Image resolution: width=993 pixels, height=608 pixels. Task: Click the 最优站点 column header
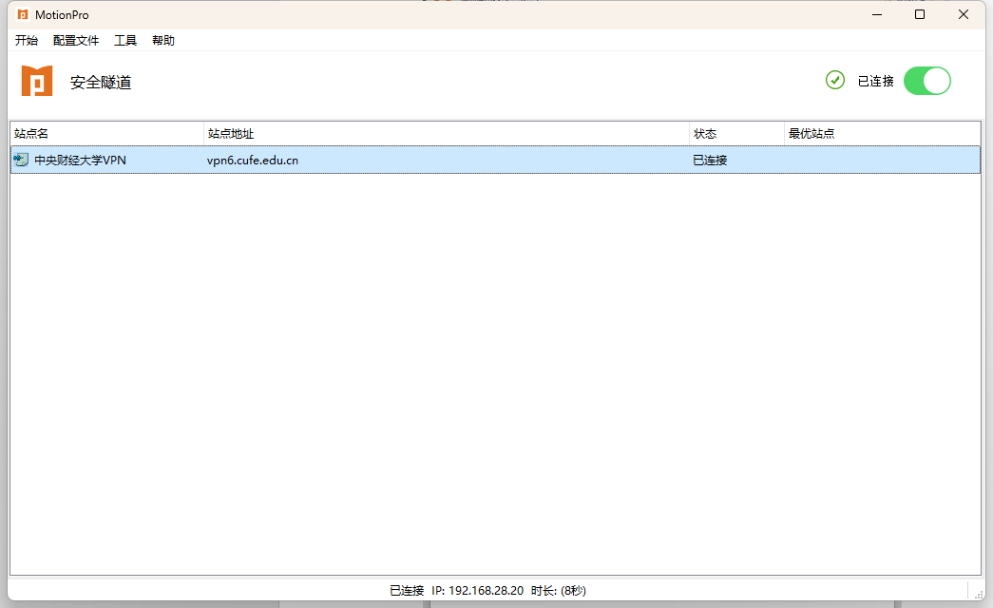click(x=882, y=133)
